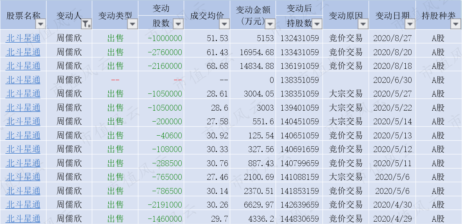Open the 变动股数 column filter dropdown

coord(178,23)
